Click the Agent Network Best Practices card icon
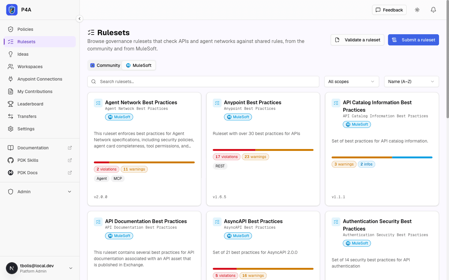 (x=98, y=103)
